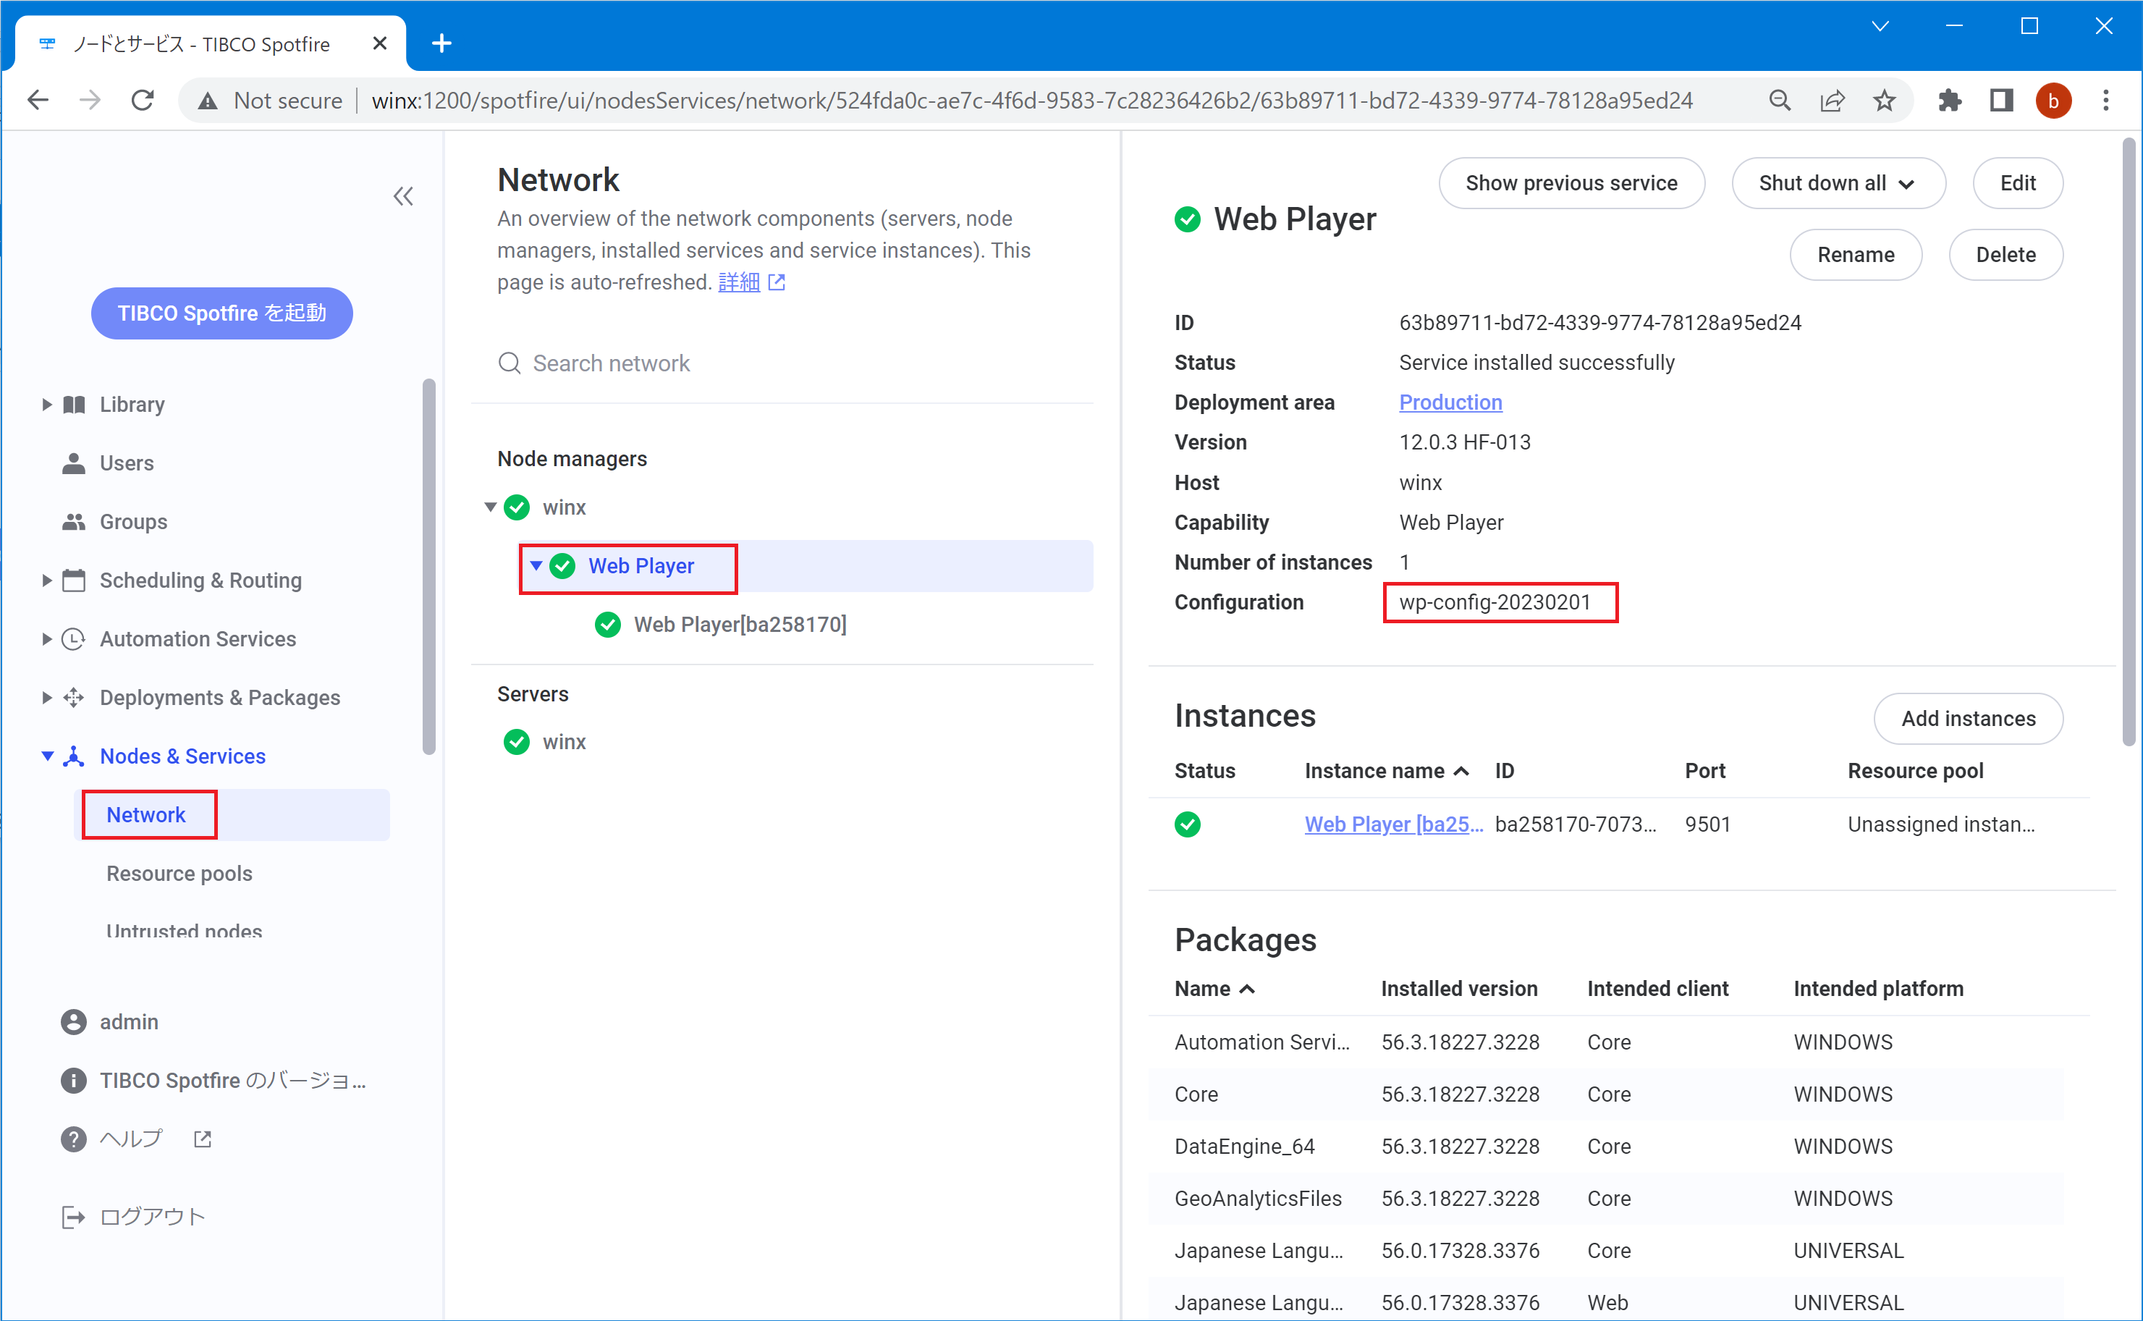Open the Web Player [ba25... instance link
The height and width of the screenshot is (1321, 2143).
coord(1393,824)
